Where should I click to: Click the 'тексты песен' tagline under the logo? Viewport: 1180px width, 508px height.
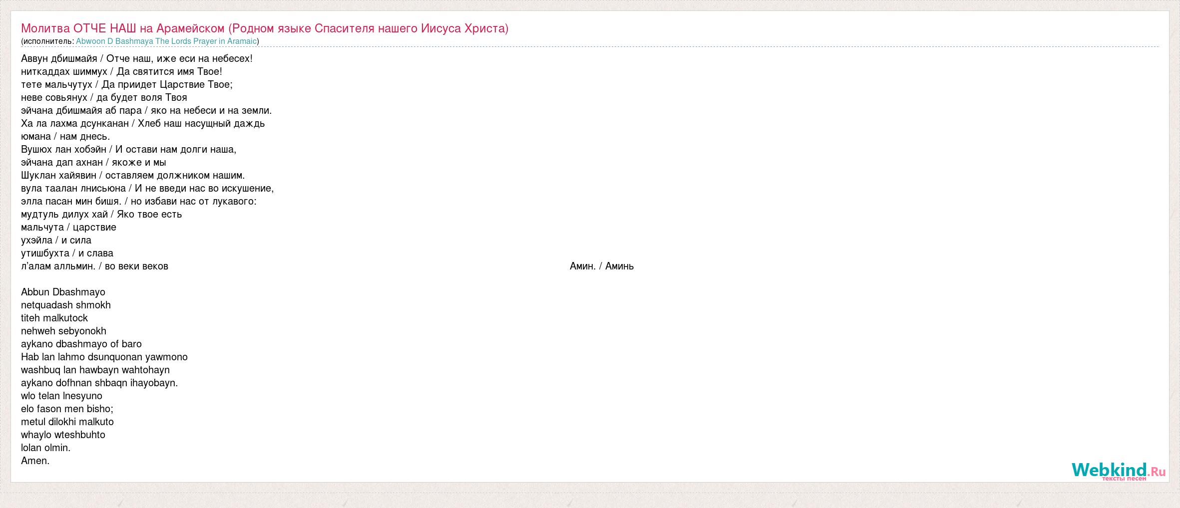pyautogui.click(x=1124, y=479)
